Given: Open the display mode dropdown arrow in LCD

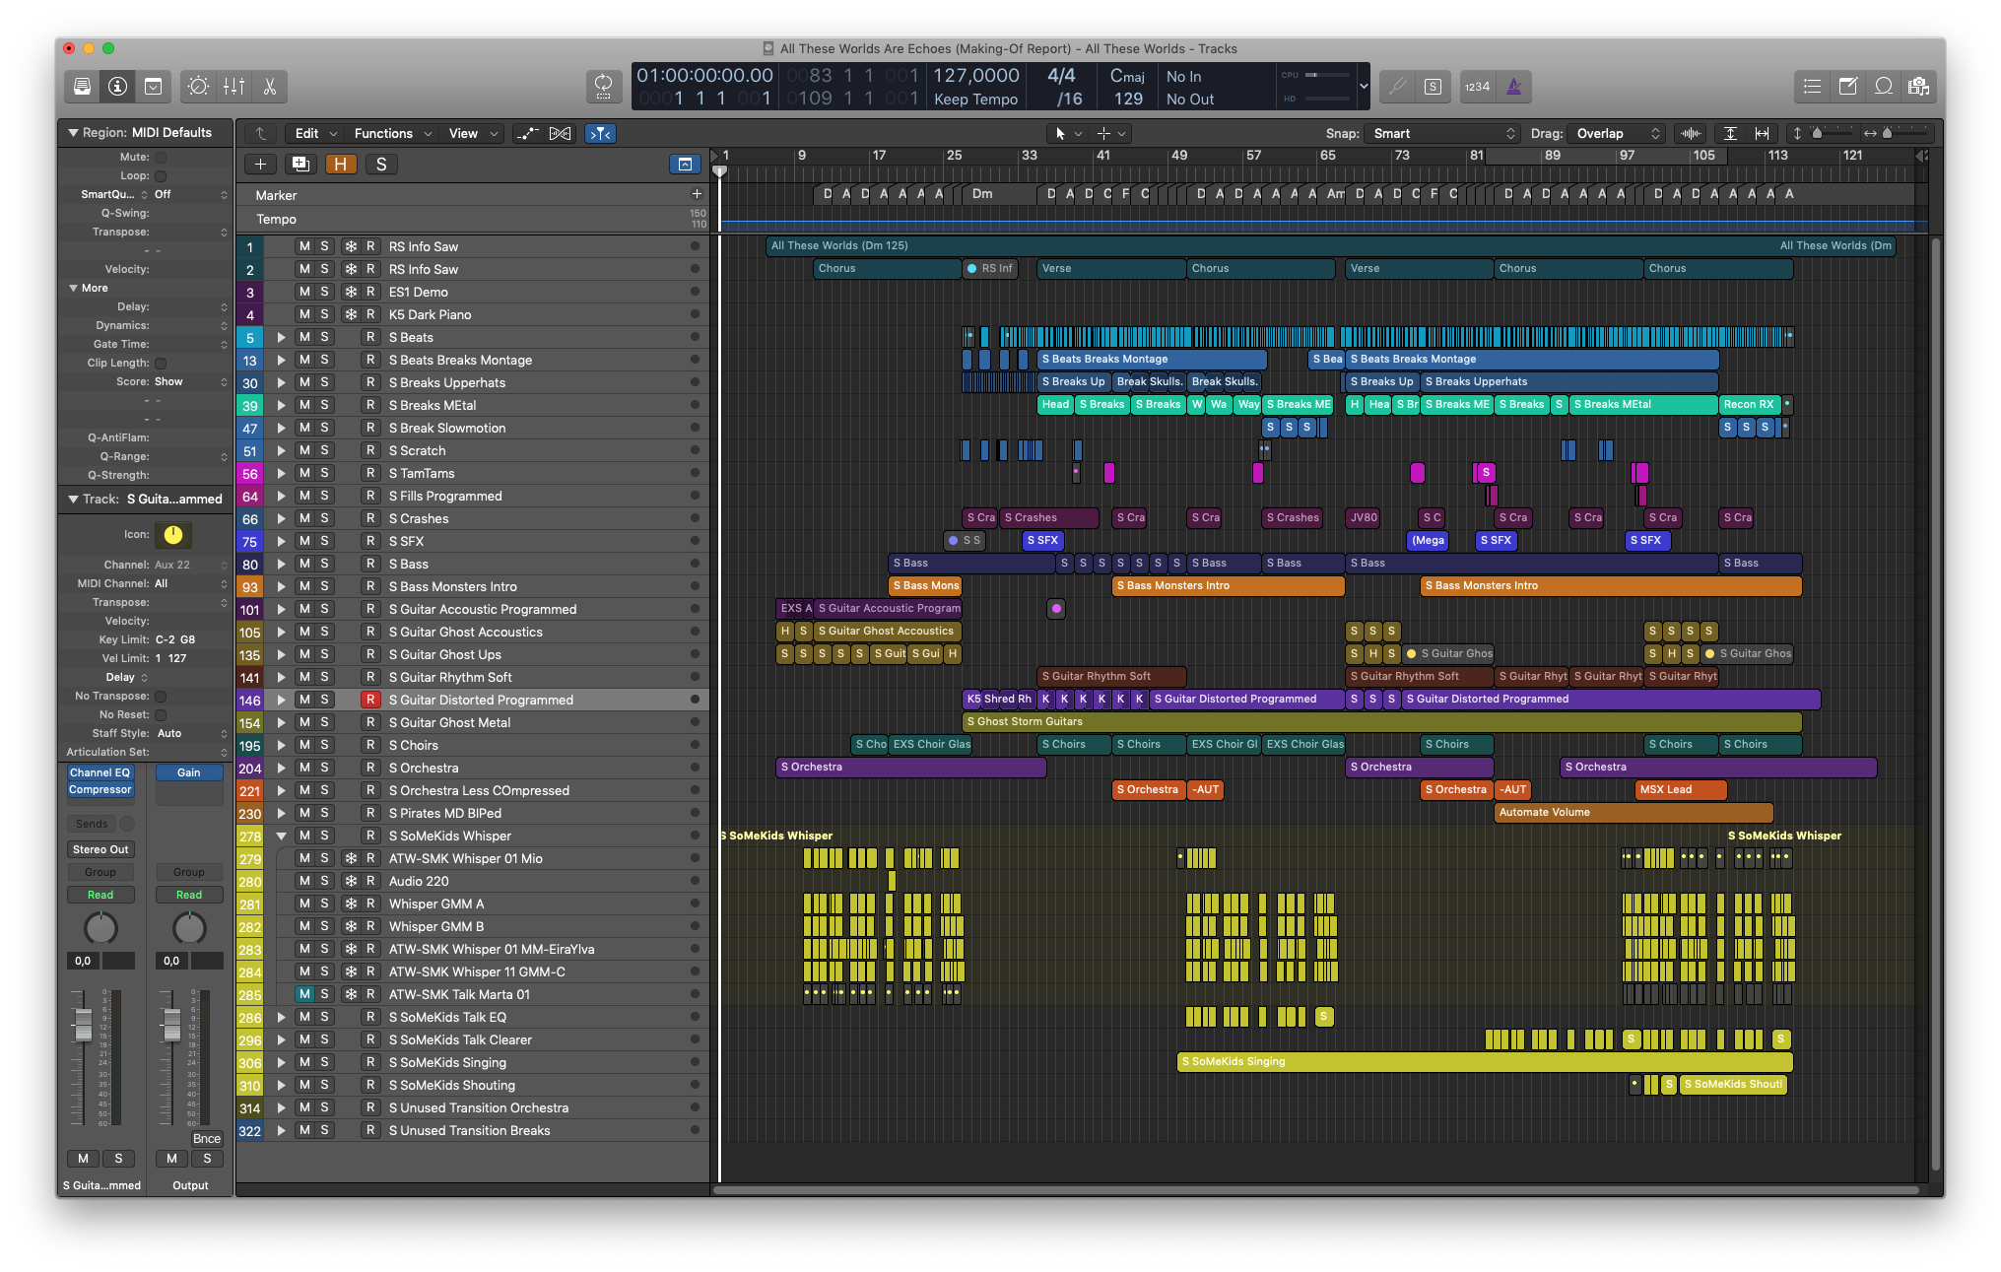Looking at the screenshot, I should (1364, 87).
